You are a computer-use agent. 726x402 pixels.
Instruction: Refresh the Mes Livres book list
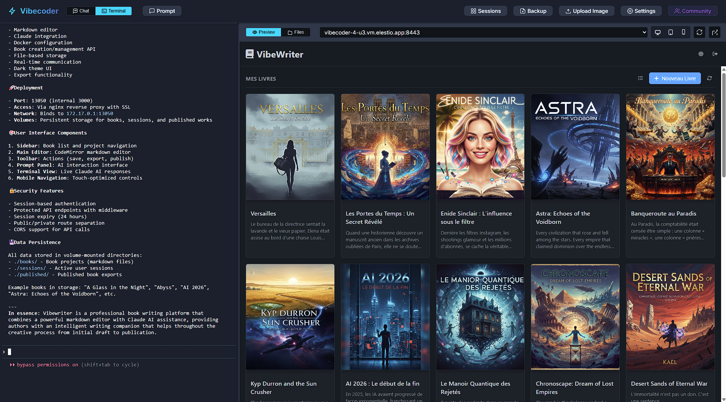point(709,78)
